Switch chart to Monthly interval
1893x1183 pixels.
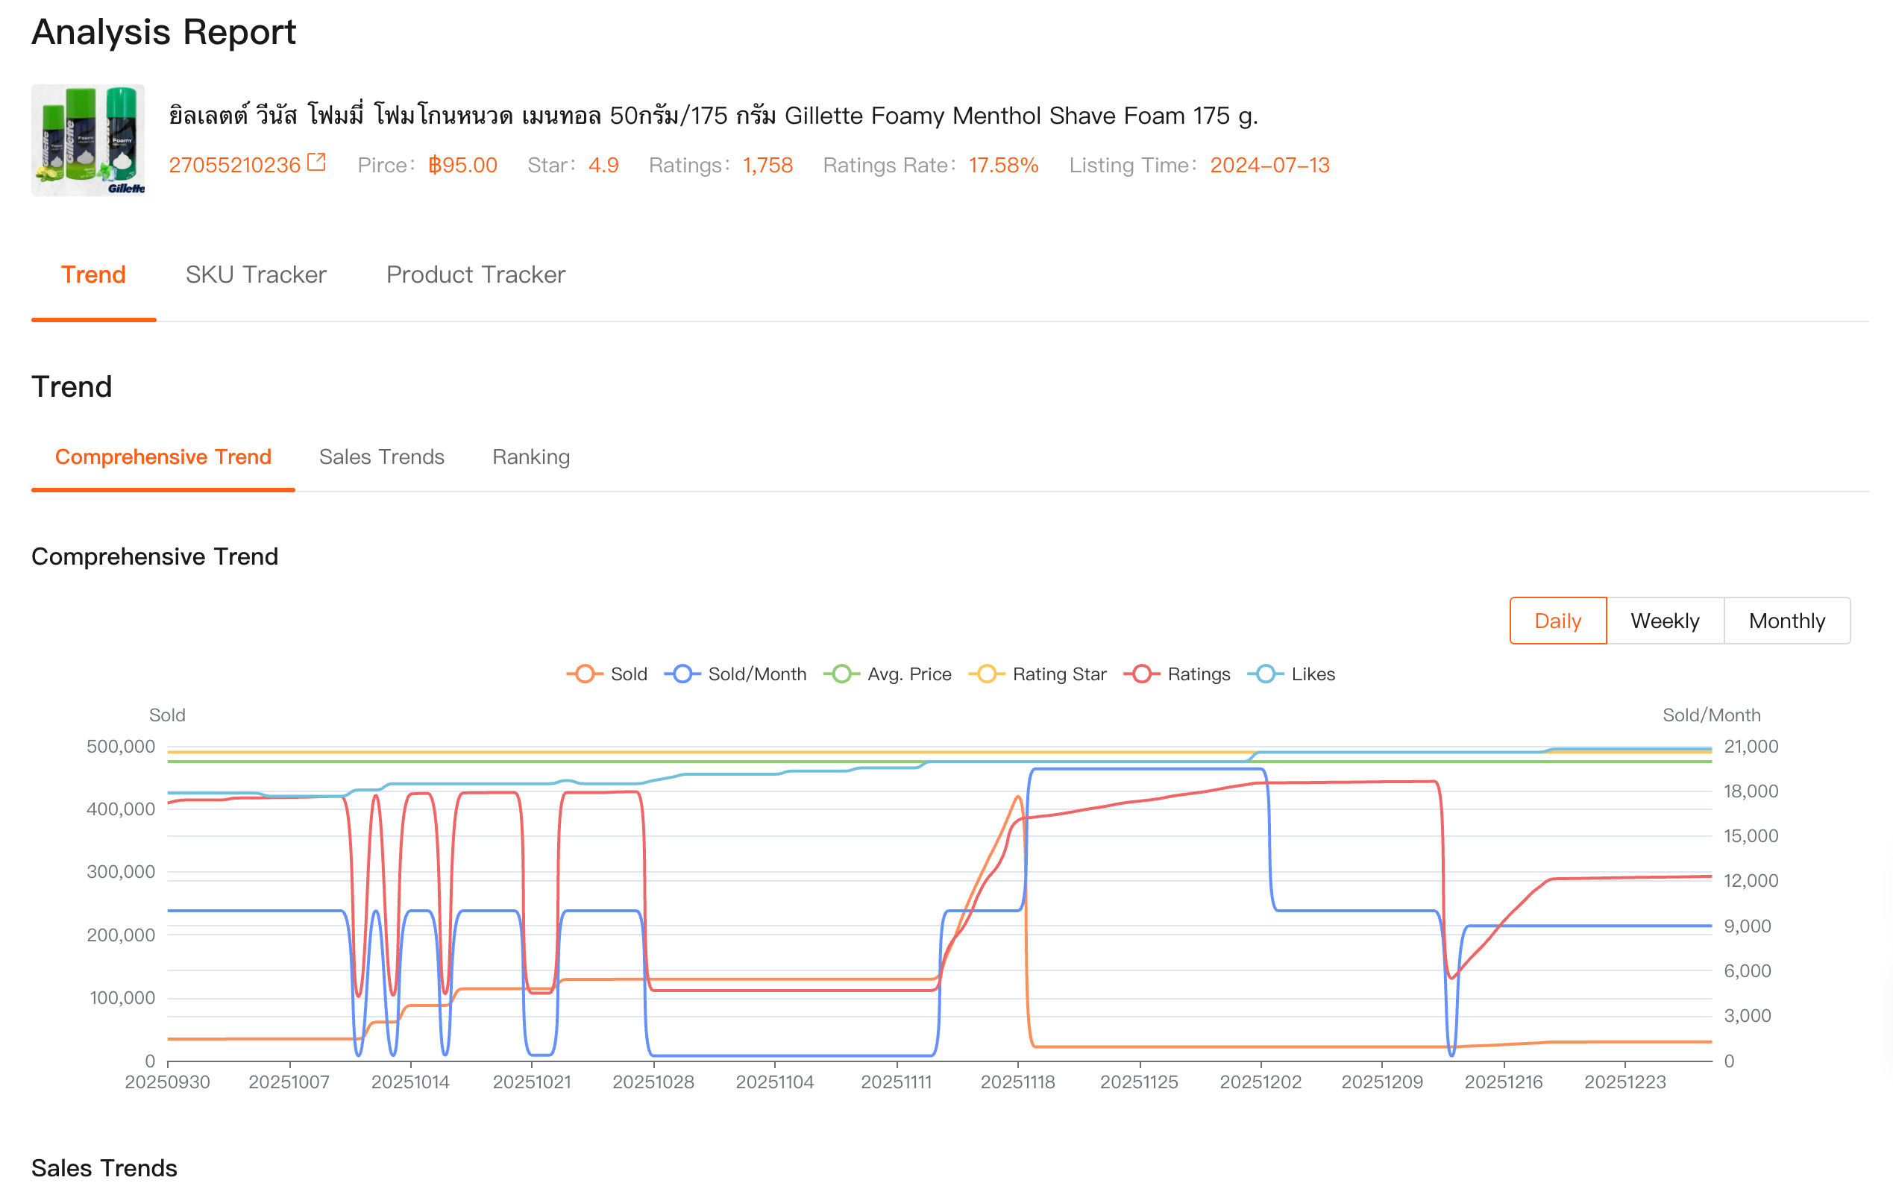pyautogui.click(x=1786, y=621)
